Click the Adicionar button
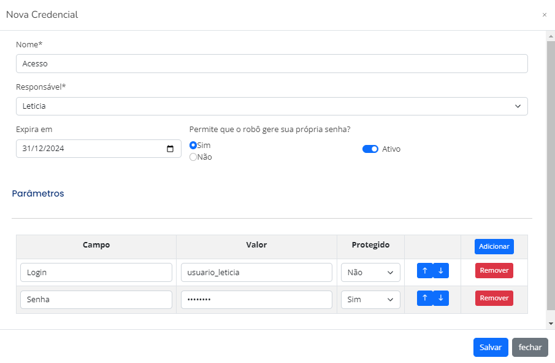The width and height of the screenshot is (555, 363). click(x=494, y=246)
